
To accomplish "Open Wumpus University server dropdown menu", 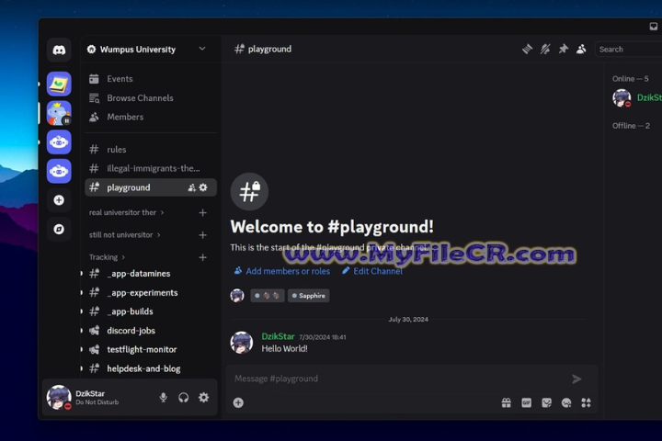I will 202,49.
